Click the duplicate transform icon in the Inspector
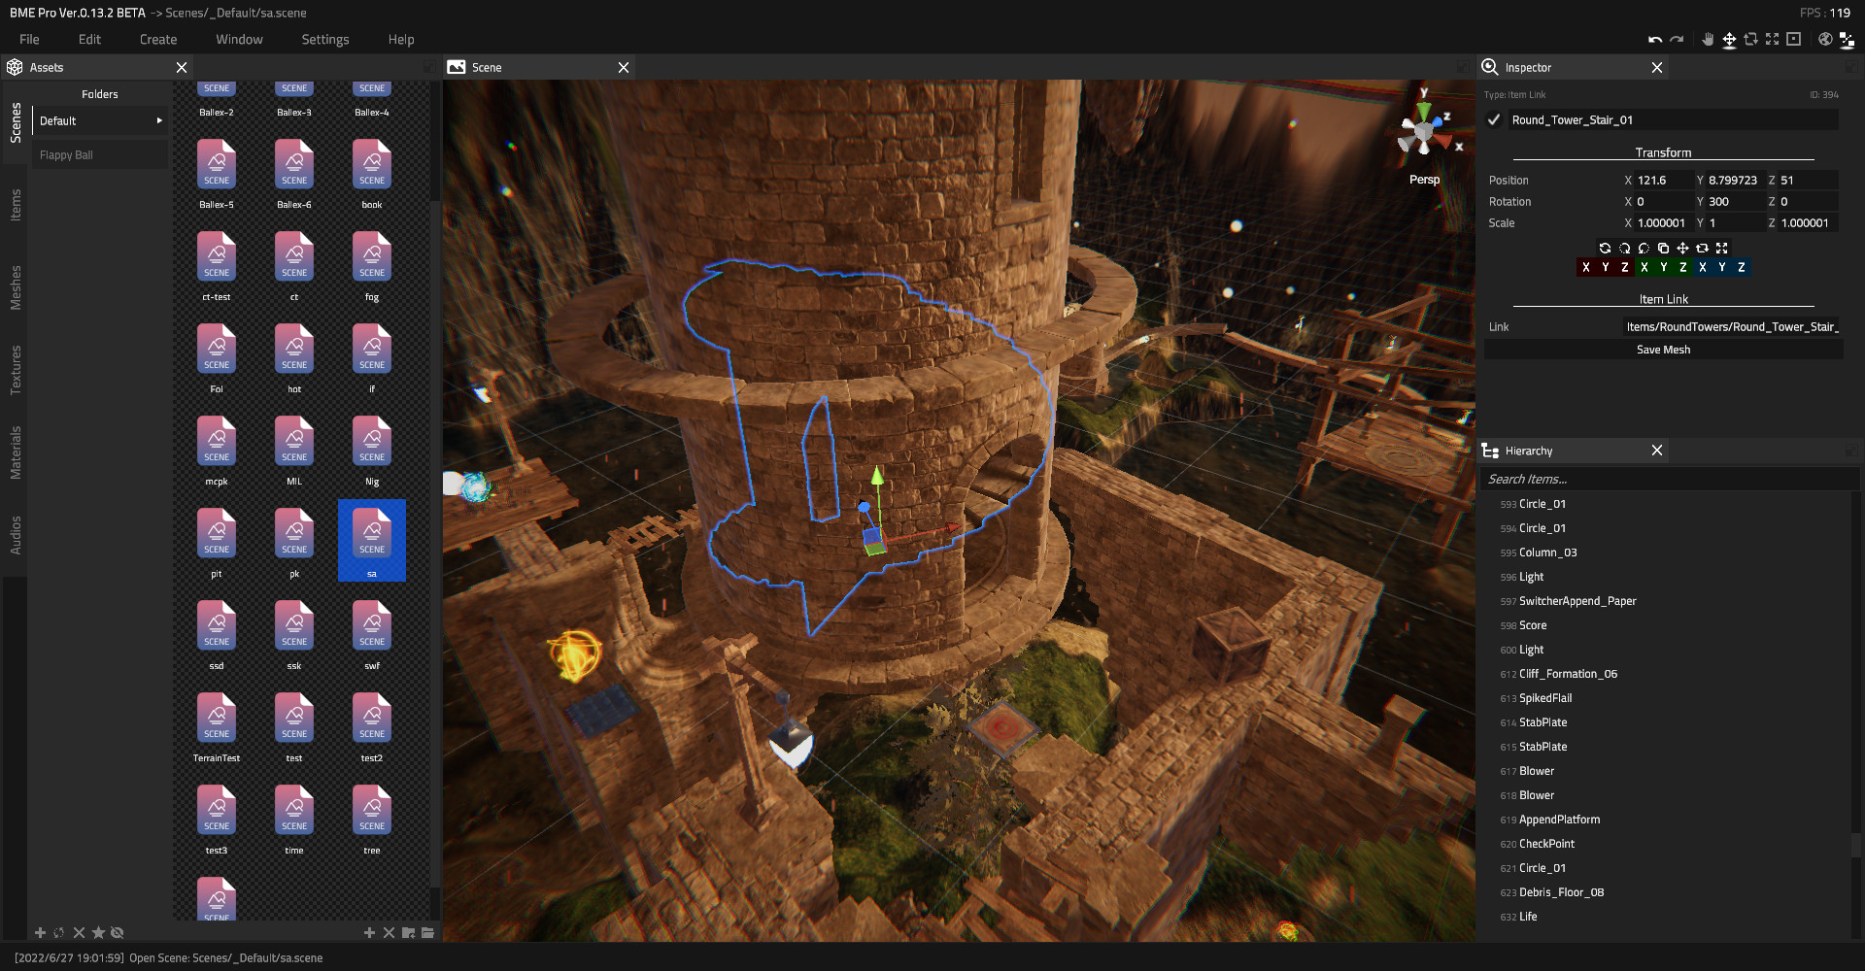 [x=1663, y=249]
